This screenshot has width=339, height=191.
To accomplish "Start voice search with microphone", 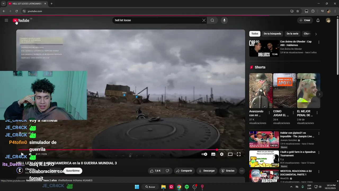I will pos(224,20).
